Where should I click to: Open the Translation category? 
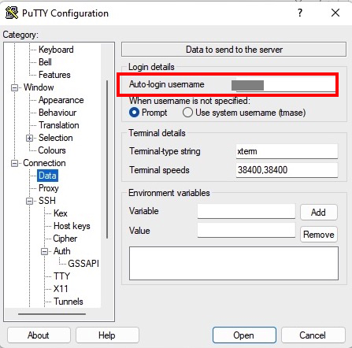point(59,125)
